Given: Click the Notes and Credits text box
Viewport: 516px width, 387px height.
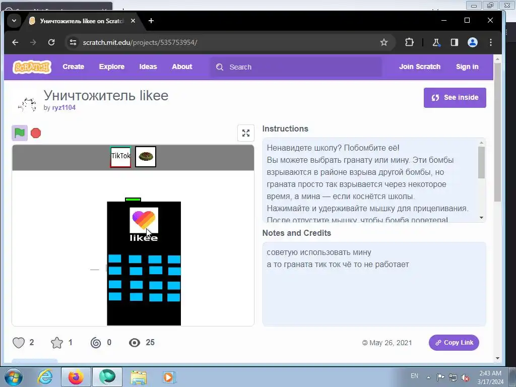Looking at the screenshot, I should [x=374, y=284].
